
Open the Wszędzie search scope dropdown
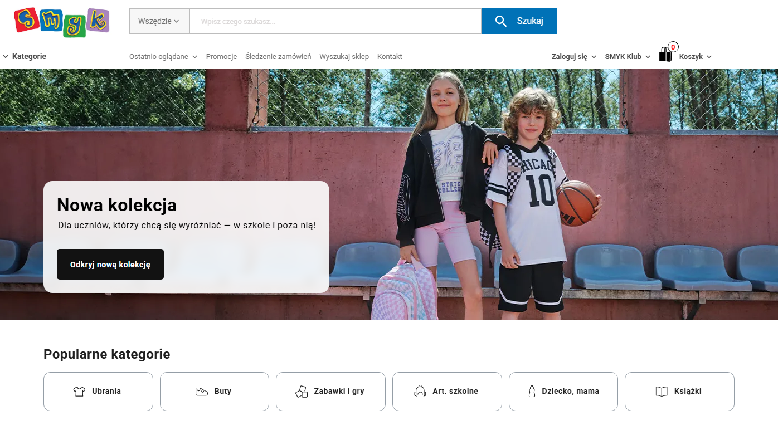pos(159,21)
